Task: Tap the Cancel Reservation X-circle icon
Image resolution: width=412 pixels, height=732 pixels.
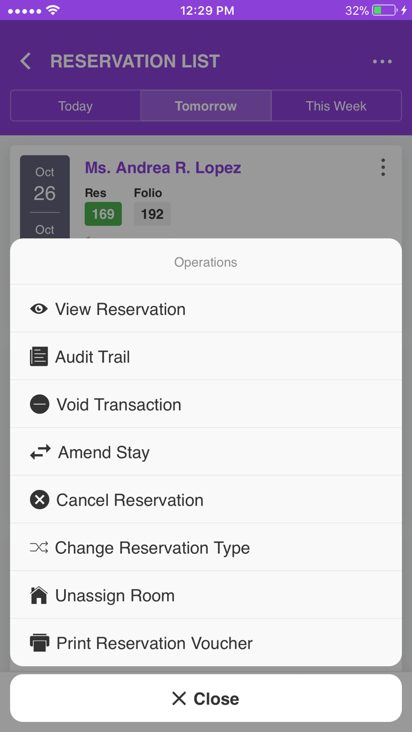Action: tap(39, 500)
